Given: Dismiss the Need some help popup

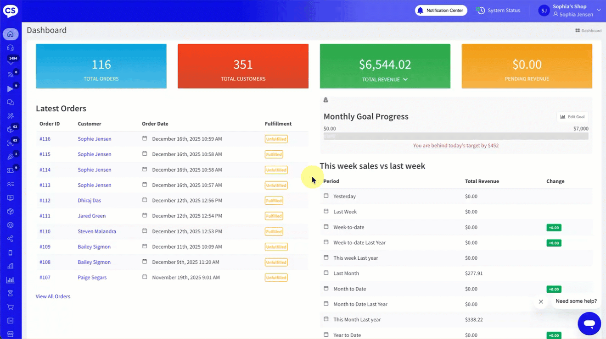Looking at the screenshot, I should point(541,301).
